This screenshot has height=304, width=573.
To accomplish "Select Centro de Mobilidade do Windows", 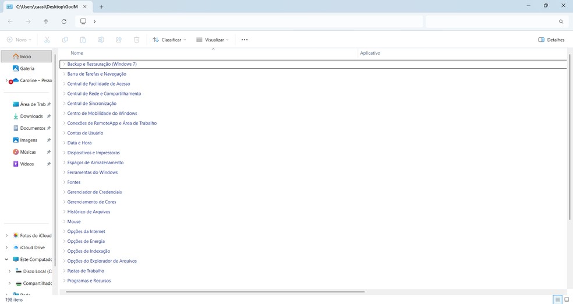I will point(102,113).
